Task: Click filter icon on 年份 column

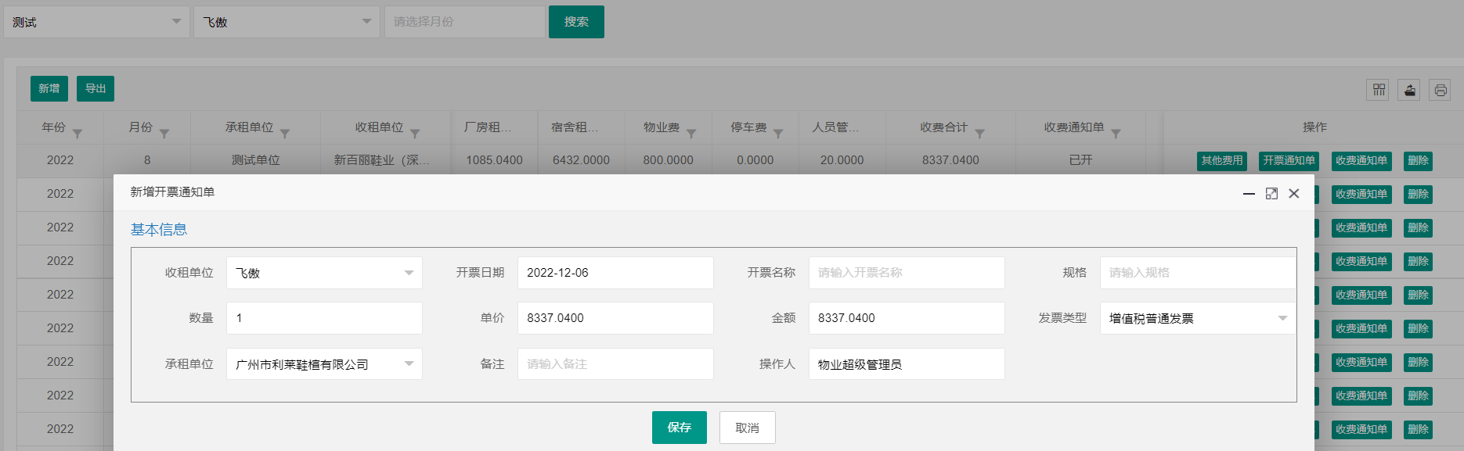Action: (x=78, y=134)
